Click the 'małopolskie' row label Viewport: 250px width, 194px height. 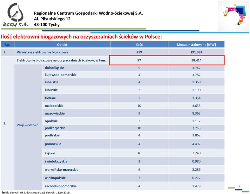coord(54,106)
